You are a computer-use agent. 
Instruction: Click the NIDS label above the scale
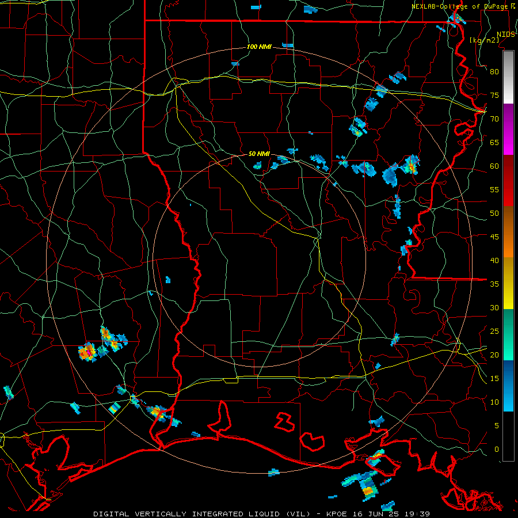505,35
